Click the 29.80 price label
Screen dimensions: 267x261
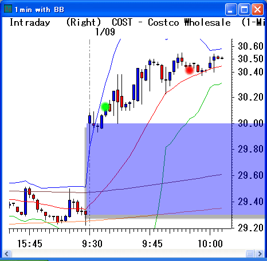(x=250, y=149)
